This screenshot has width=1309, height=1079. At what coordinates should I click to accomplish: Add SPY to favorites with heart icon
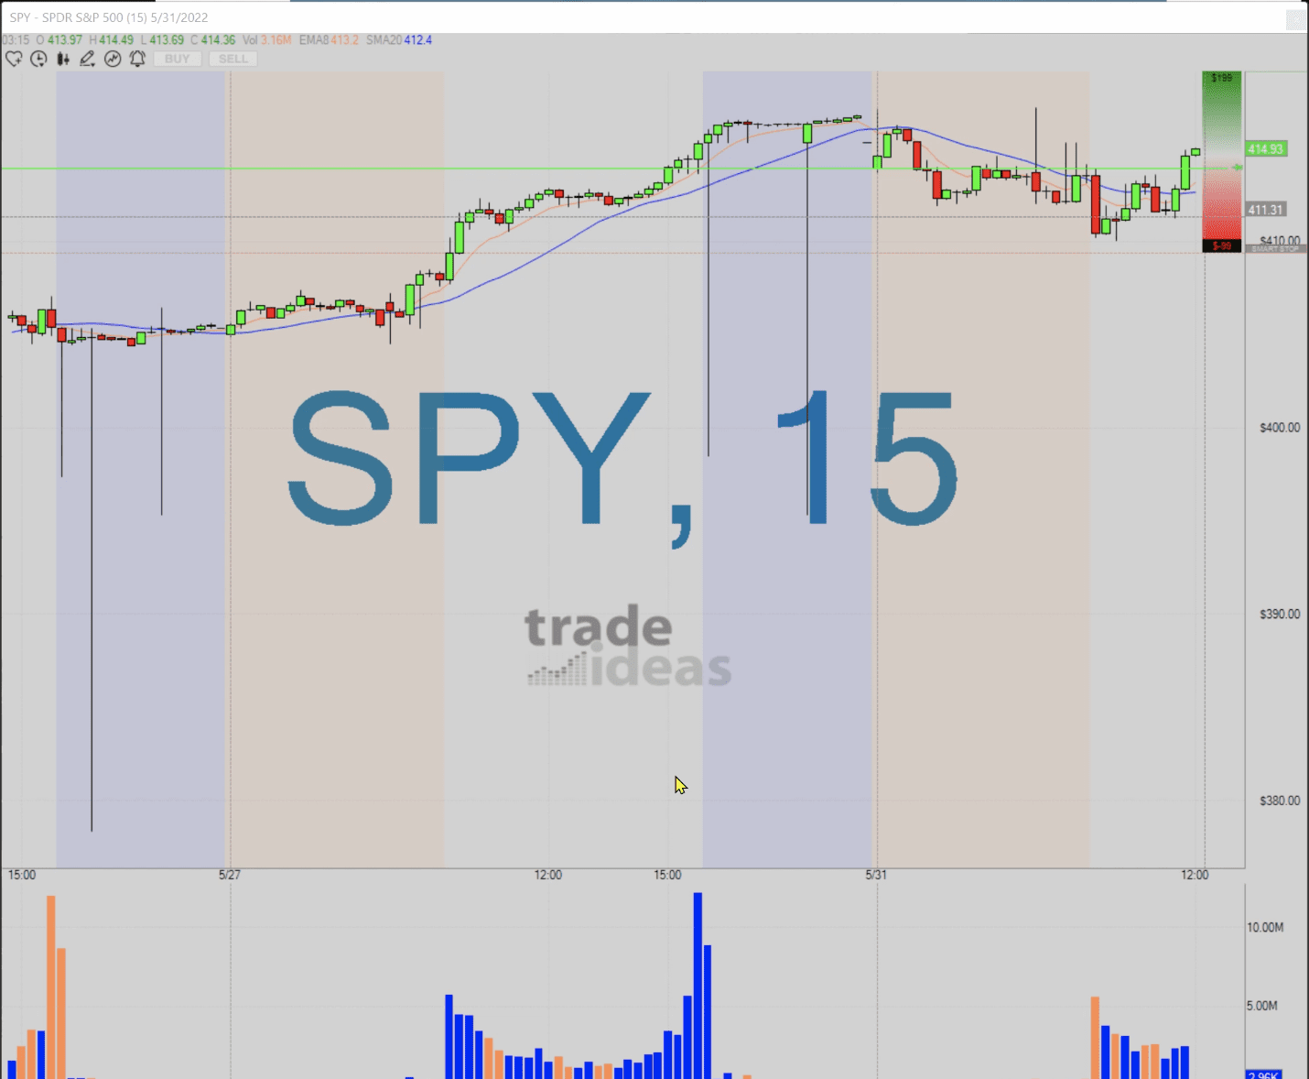(14, 59)
